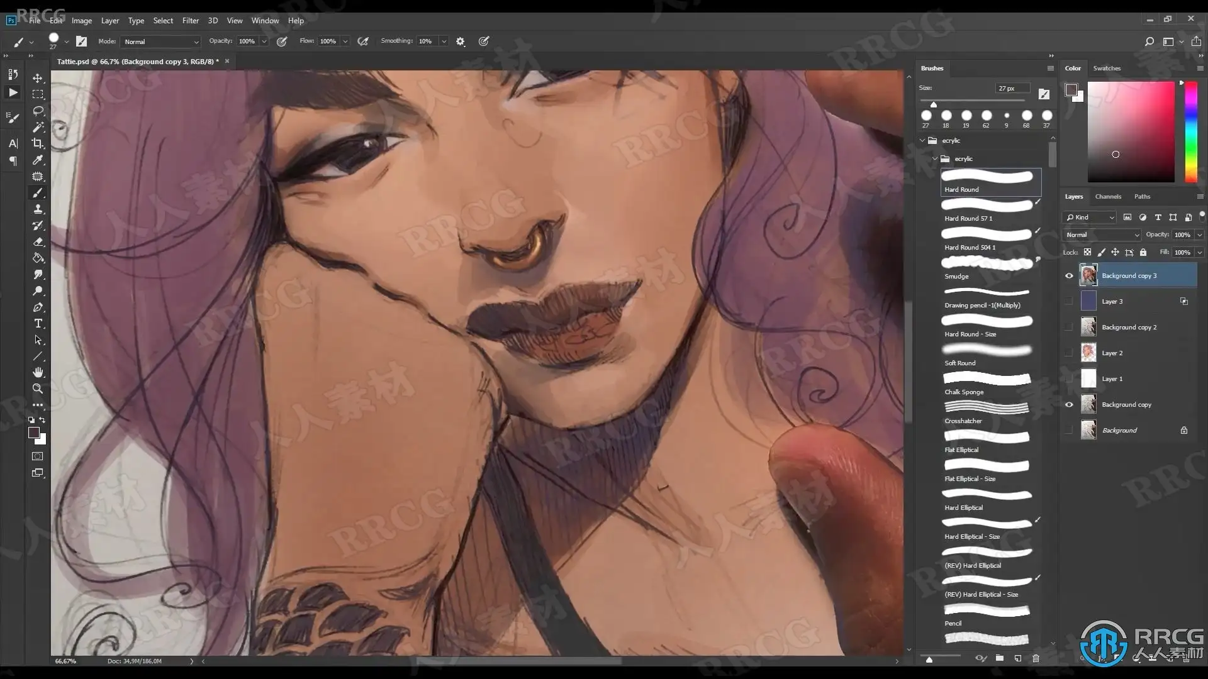The image size is (1208, 679).
Task: Select the Eyedropper tool
Action: (38, 160)
